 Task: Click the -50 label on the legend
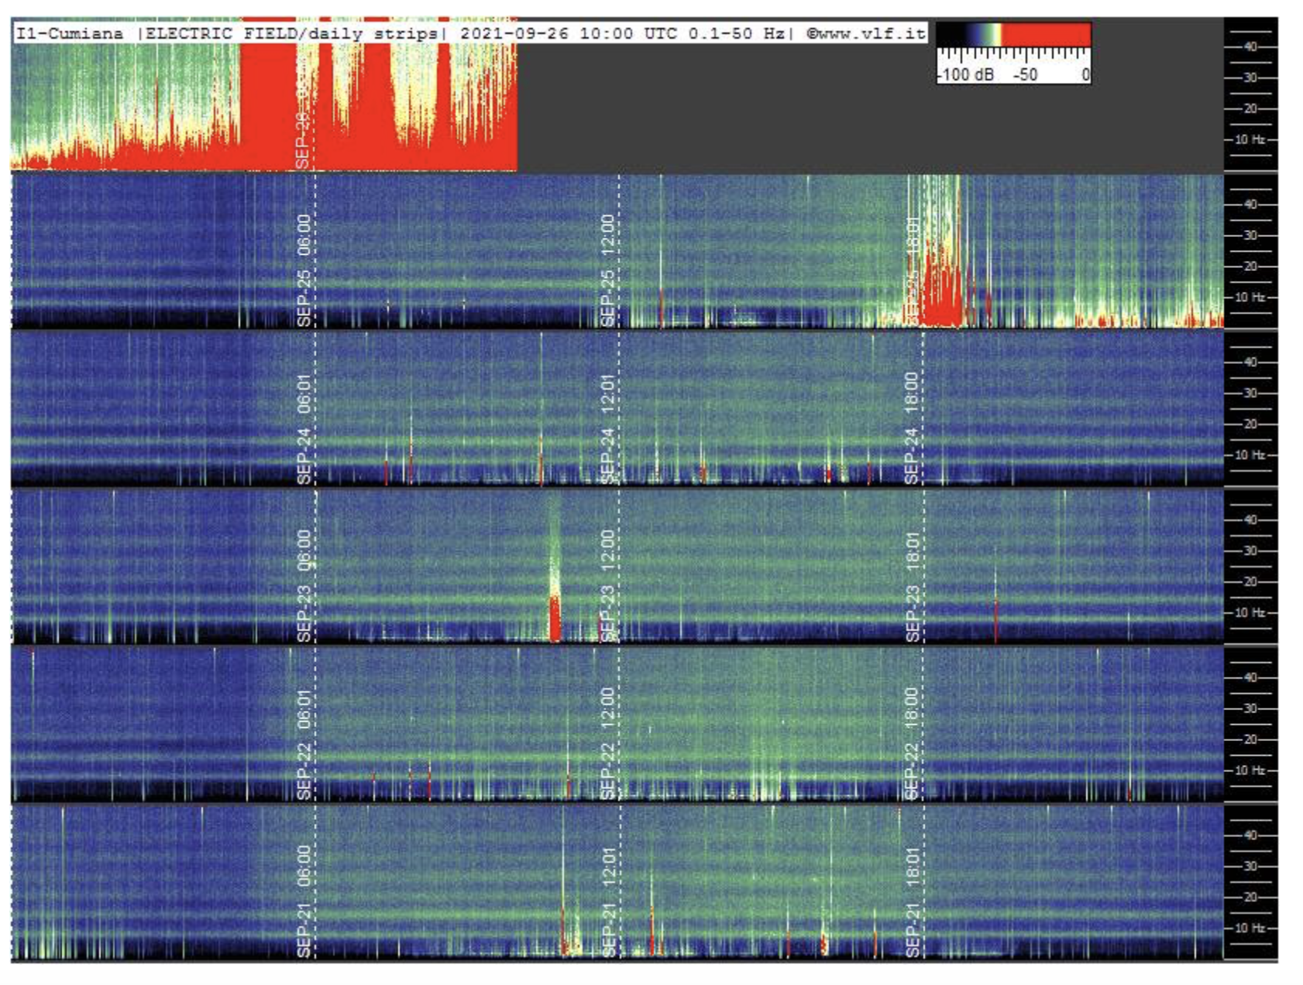1025,74
